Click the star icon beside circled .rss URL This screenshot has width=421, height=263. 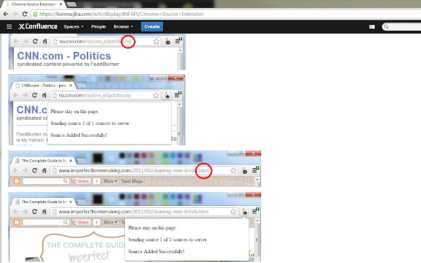click(157, 41)
